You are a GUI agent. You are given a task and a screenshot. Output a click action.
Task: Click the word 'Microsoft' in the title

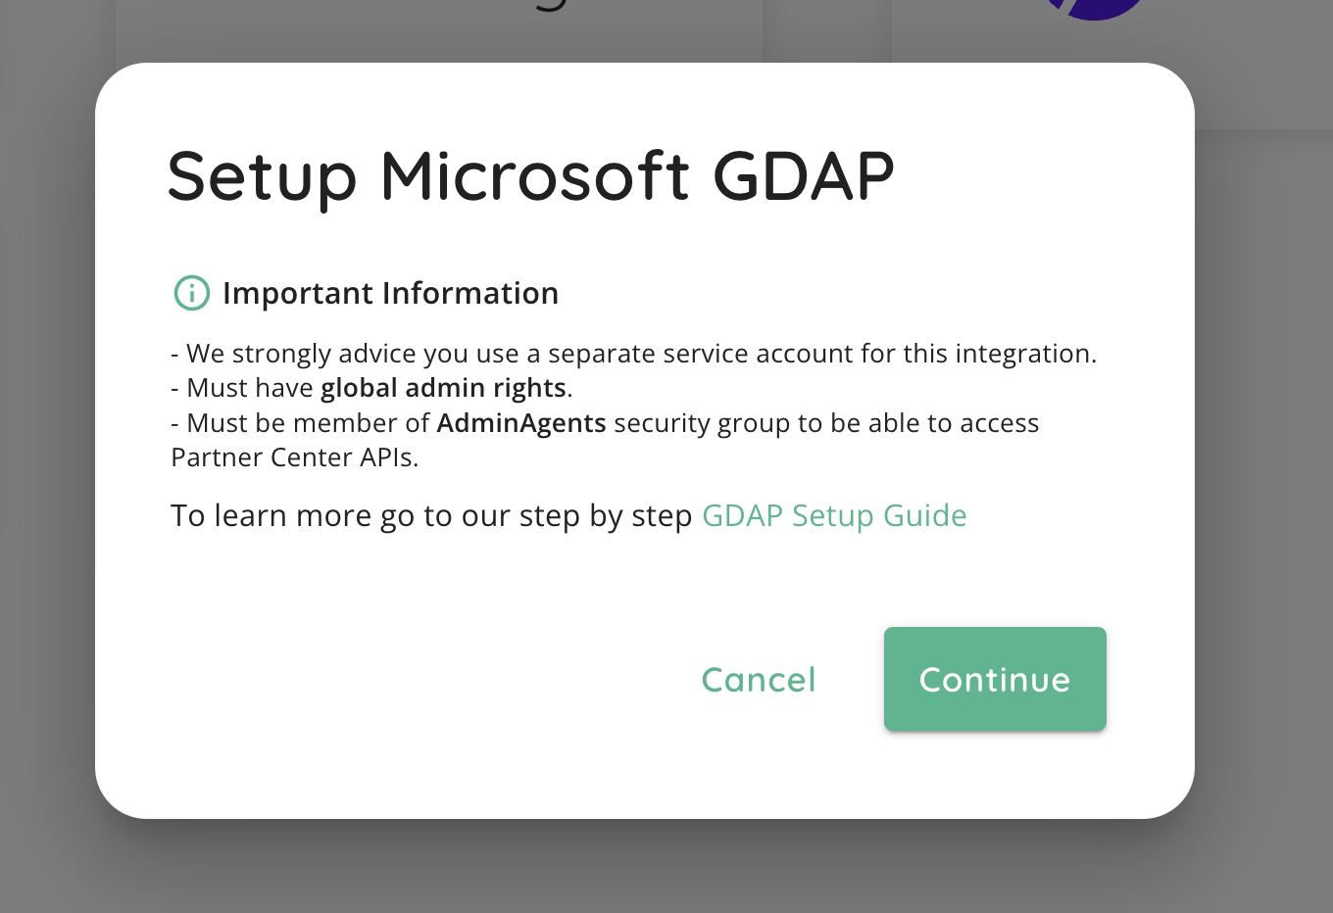pos(535,176)
